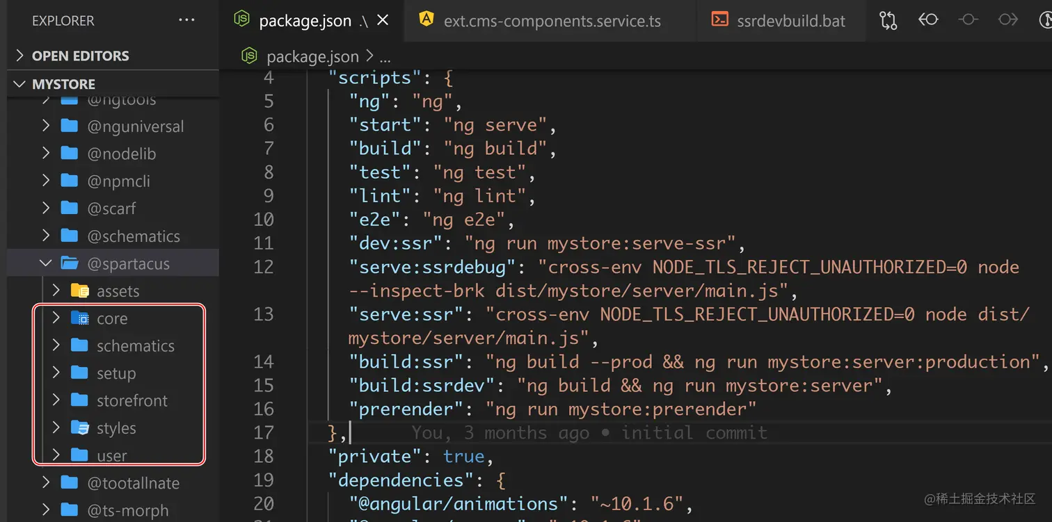This screenshot has height=522, width=1052.
Task: Select the @tootallnate folder row
Action: click(113, 482)
